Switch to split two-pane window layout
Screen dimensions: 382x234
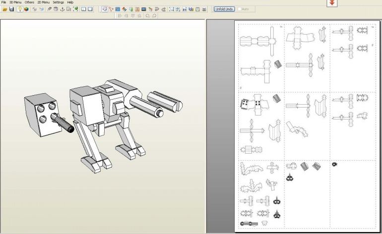point(83,9)
